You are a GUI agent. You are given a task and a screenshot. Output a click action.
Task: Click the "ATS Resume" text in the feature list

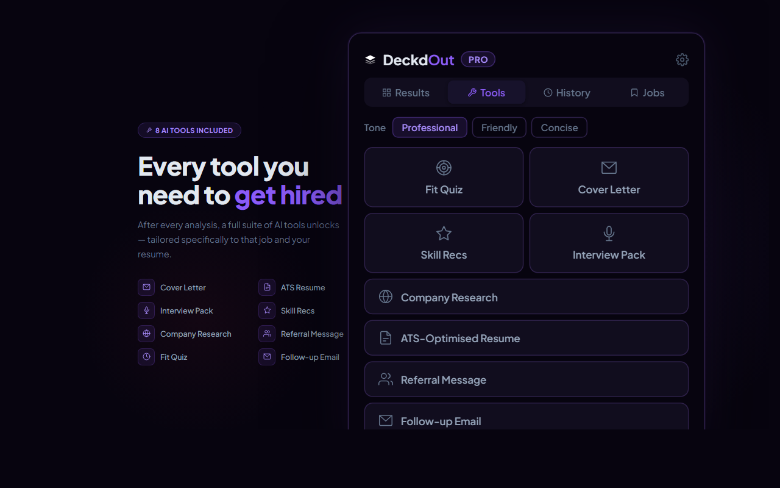pos(303,287)
